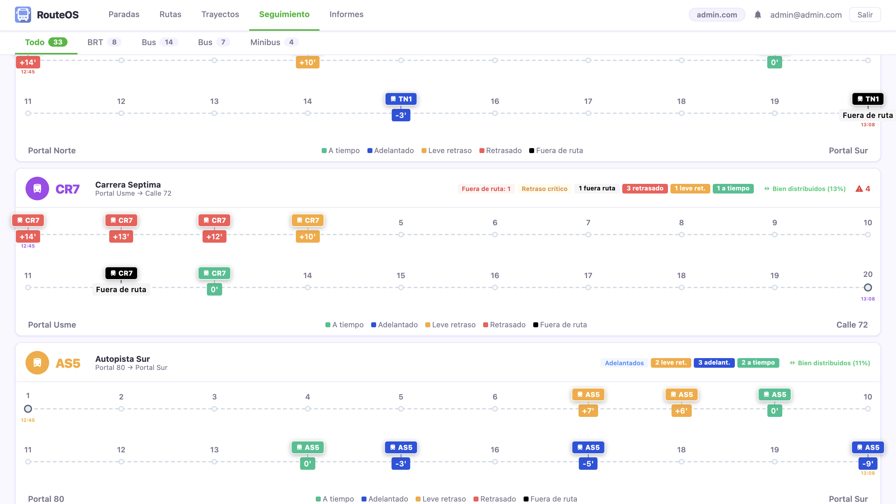
Task: Click the 'Portal Usme → Calle 72' subtitle
Action: pos(133,194)
